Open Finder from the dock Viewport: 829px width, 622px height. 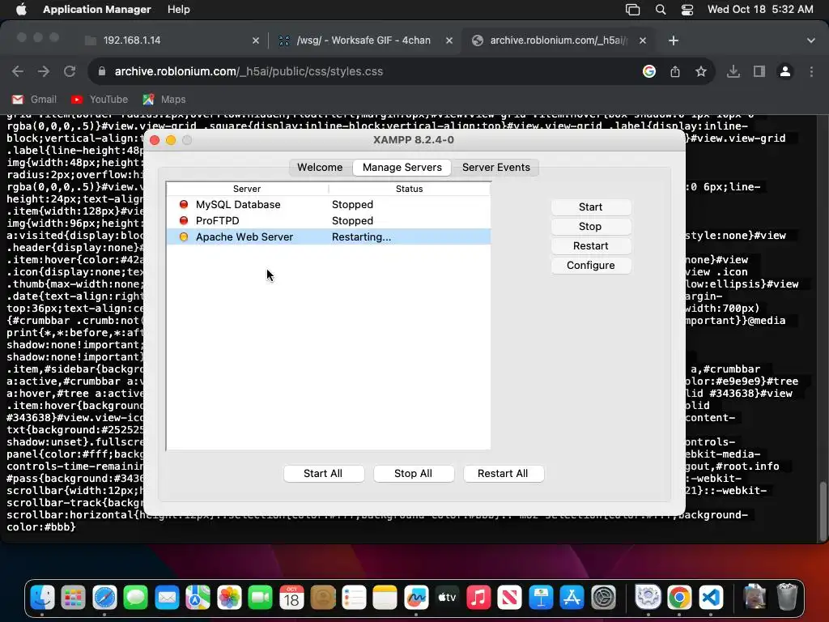point(42,598)
